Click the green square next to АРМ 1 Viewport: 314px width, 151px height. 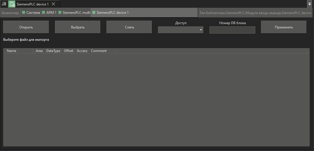(x=43, y=13)
